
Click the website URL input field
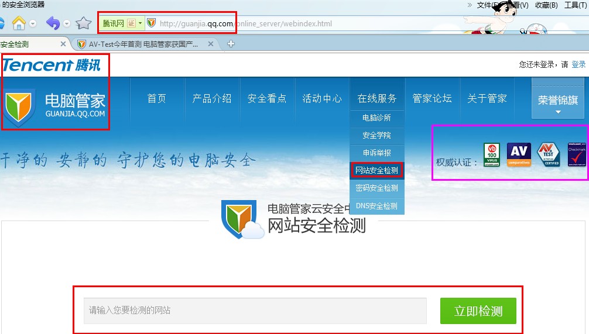coord(255,311)
